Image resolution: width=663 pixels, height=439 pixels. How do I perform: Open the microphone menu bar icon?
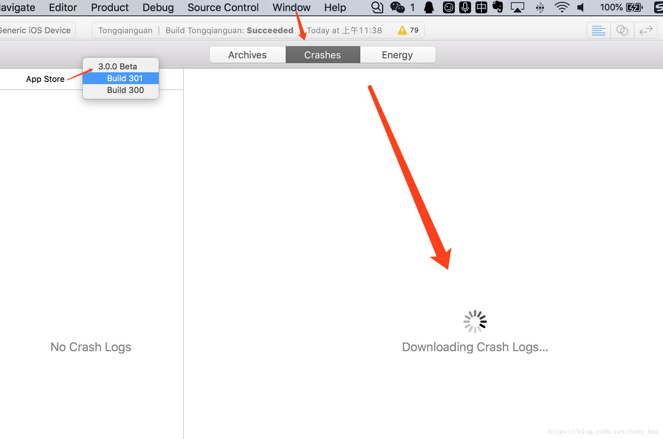tap(465, 7)
